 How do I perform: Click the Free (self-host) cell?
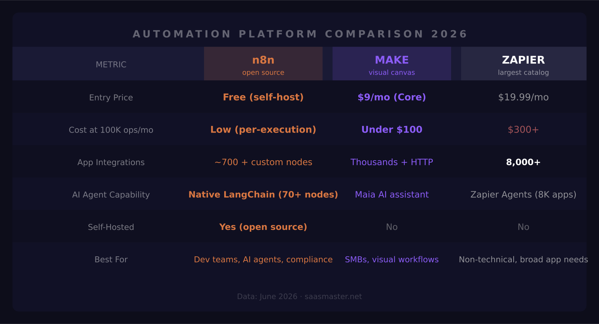click(263, 97)
